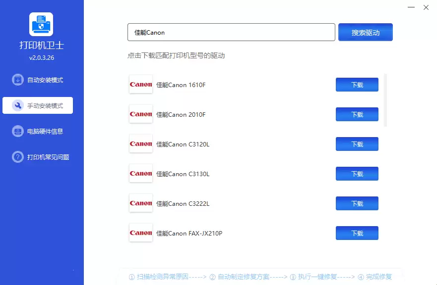Open the 打印机常见问题 sidebar entry
This screenshot has height=285, width=437.
pos(38,157)
